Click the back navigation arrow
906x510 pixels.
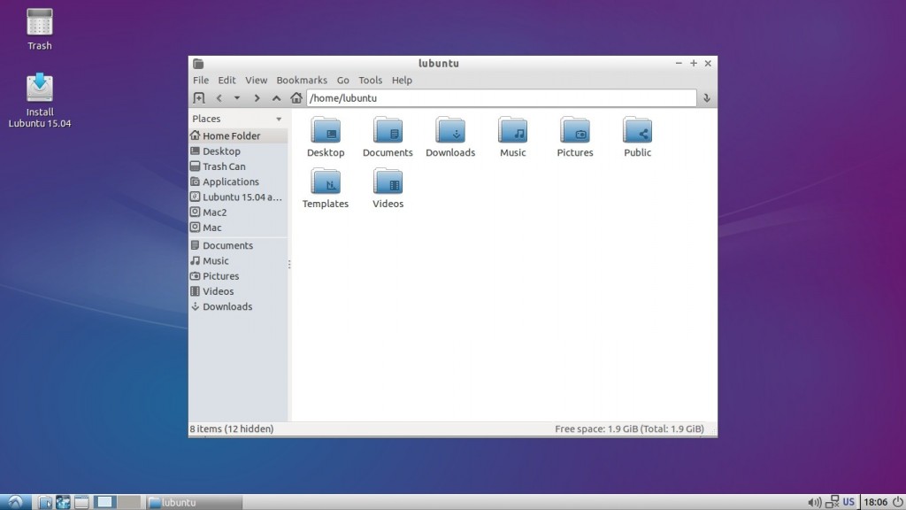[219, 97]
